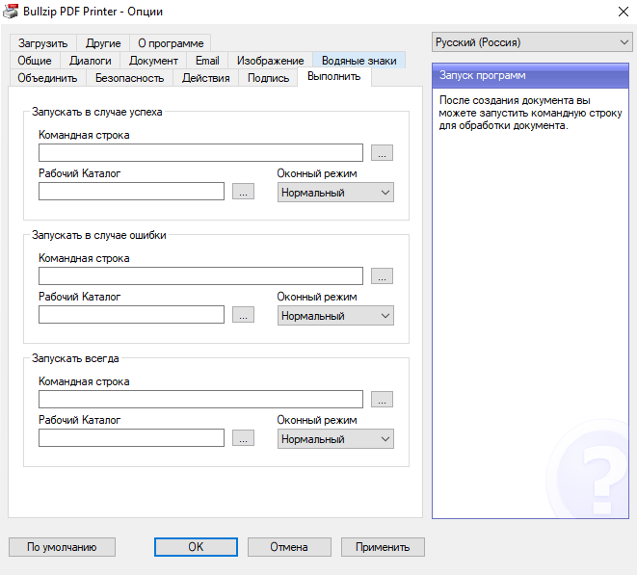This screenshot has width=637, height=575.
Task: Click the По умолчанию button
Action: 62,547
